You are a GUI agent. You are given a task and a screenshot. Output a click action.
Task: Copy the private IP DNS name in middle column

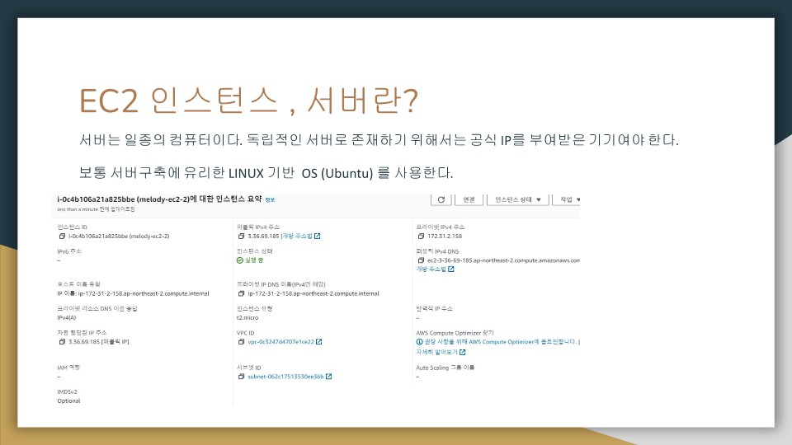[x=242, y=293]
